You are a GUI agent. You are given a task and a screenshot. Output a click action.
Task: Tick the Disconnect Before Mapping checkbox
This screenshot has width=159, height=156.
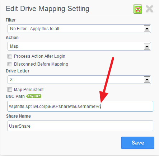[x=10, y=64]
